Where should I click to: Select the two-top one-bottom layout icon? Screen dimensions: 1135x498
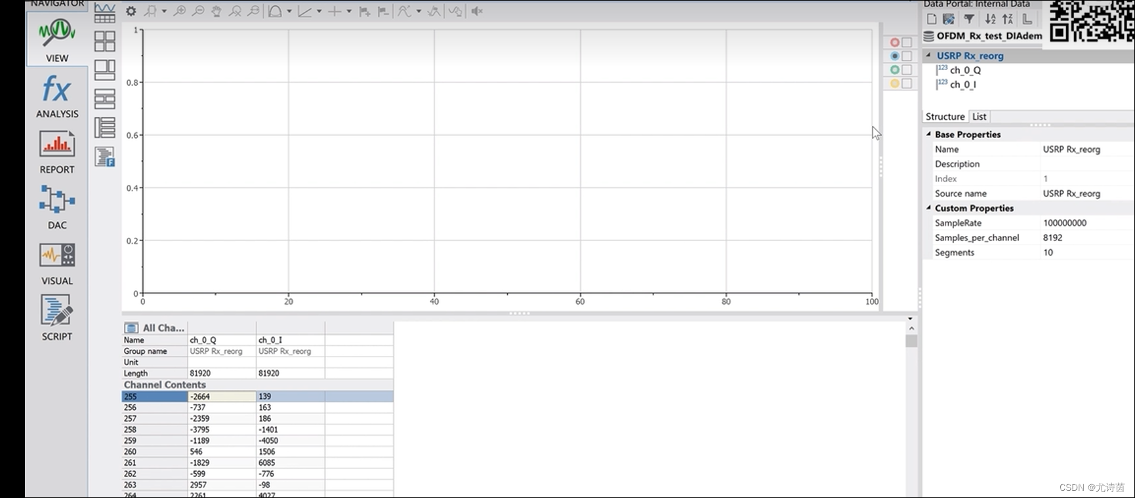point(104,70)
